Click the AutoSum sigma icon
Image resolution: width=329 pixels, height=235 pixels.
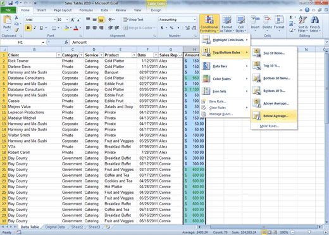291,17
